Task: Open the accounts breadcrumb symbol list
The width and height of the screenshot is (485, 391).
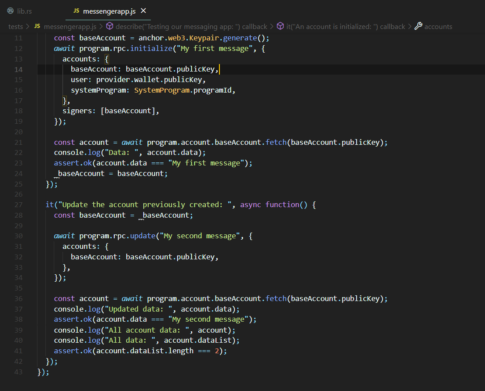Action: (438, 26)
